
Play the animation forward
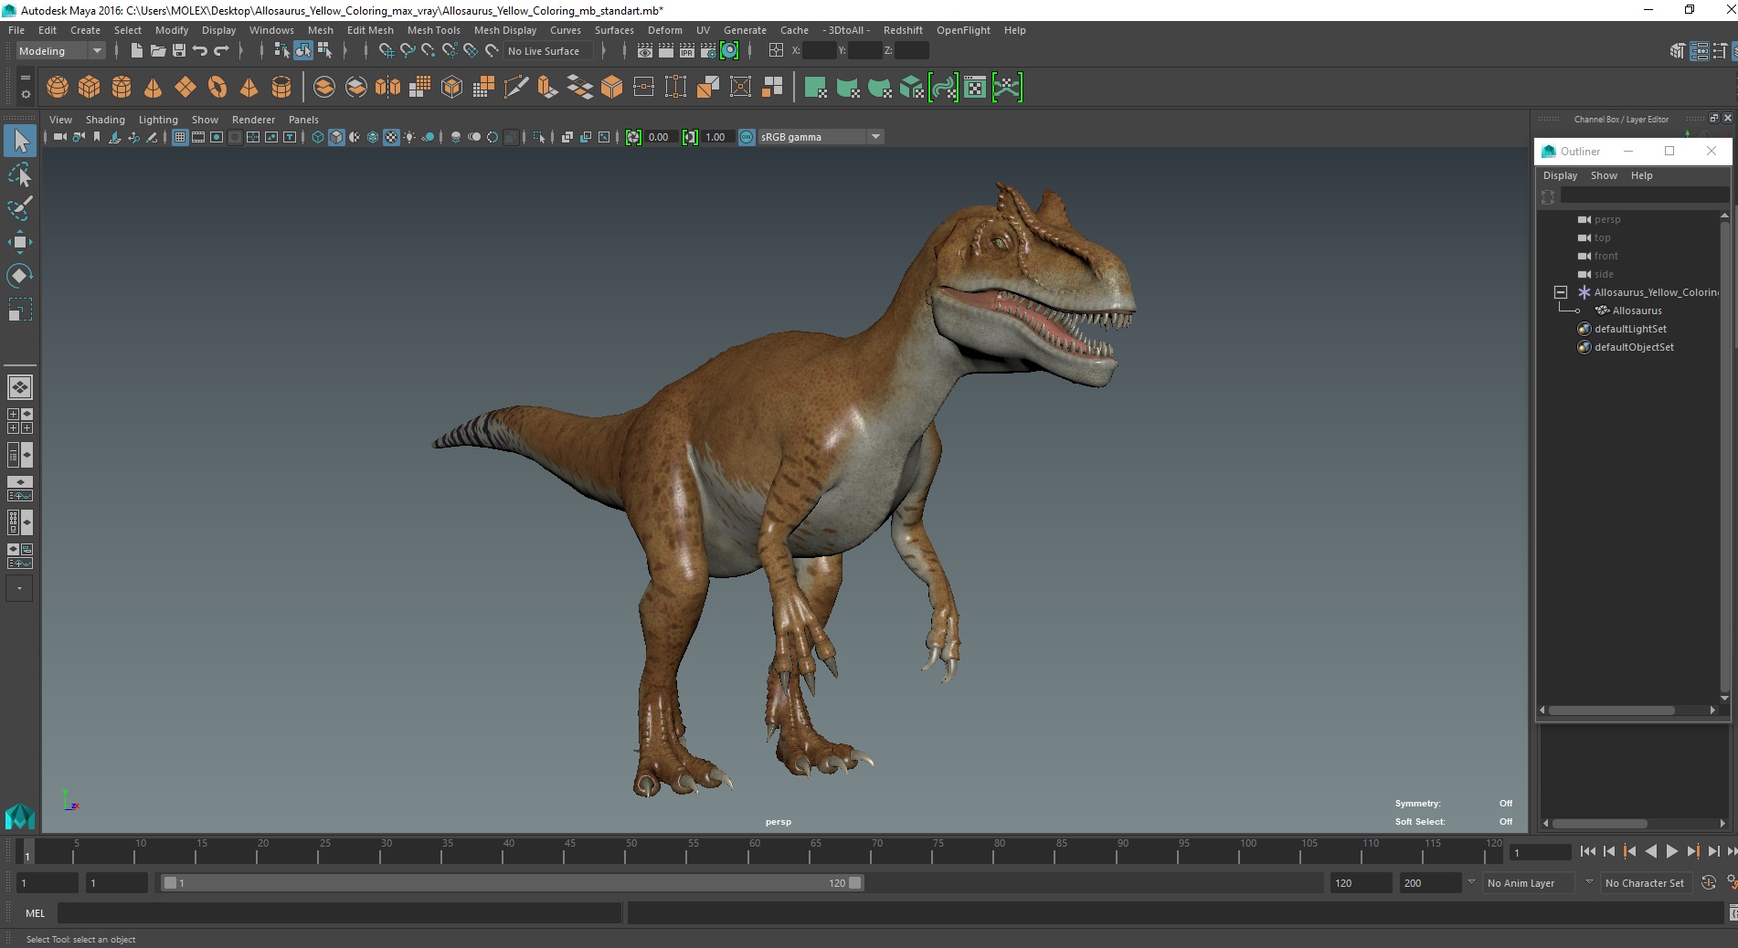[1671, 851]
